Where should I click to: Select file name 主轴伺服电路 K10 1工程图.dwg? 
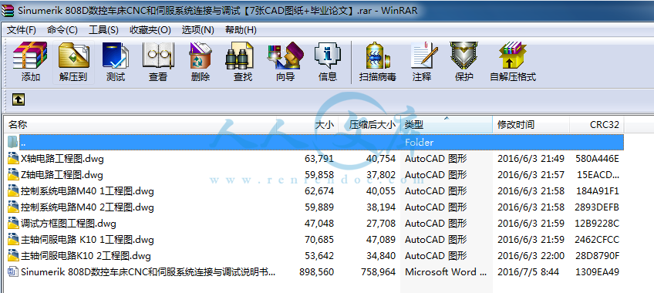pyautogui.click(x=87, y=240)
